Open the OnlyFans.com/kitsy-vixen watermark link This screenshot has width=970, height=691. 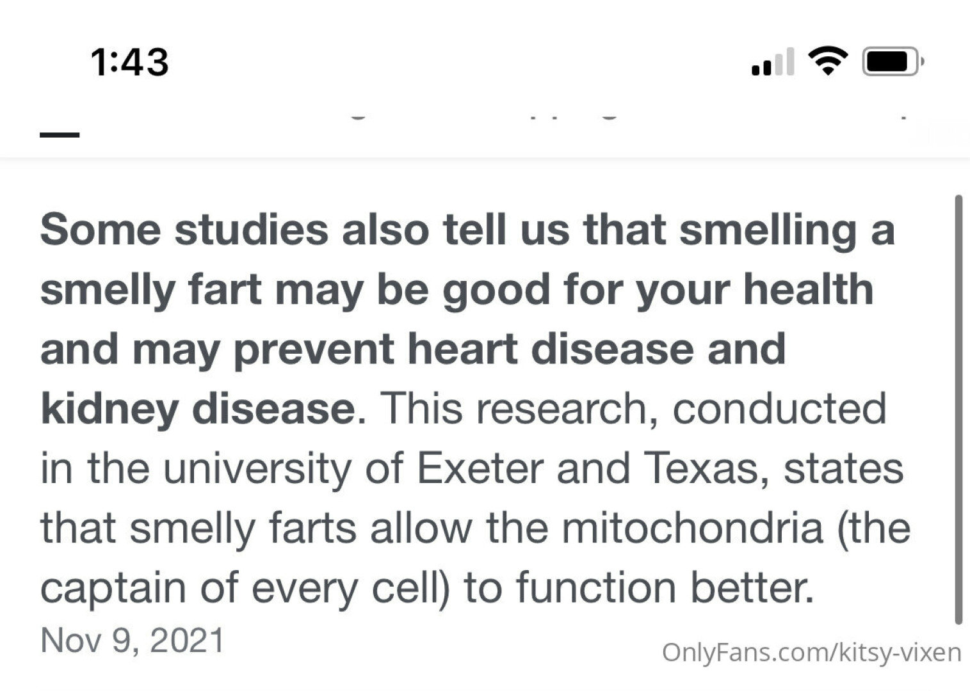811,653
